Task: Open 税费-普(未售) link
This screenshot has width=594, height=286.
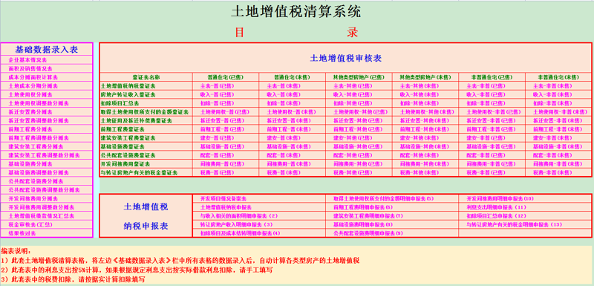Action: [x=284, y=173]
